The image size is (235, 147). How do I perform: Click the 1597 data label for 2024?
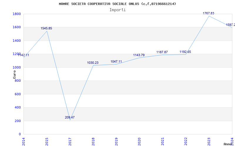[x=230, y=25]
